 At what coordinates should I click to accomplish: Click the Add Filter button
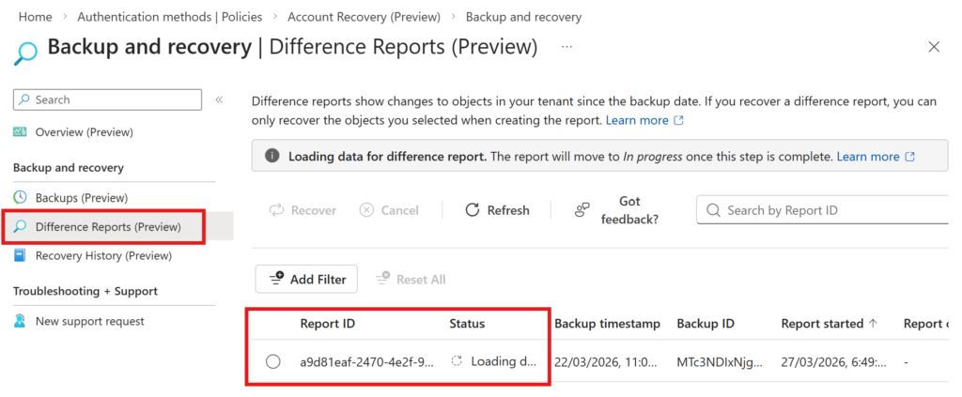[x=306, y=279]
